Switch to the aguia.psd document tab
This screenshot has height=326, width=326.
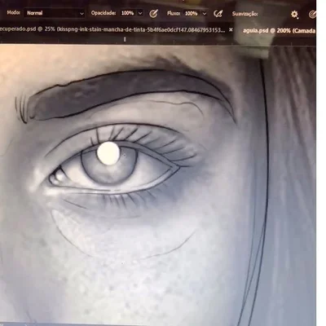(x=279, y=31)
